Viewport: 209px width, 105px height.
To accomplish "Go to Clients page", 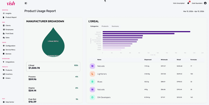I will 8,26.
